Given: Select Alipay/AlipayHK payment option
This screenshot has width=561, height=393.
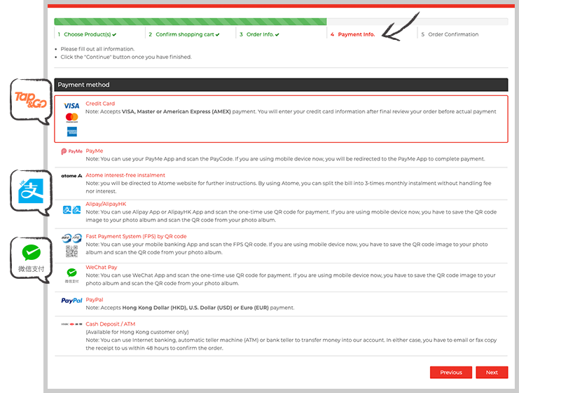Looking at the screenshot, I should (106, 204).
